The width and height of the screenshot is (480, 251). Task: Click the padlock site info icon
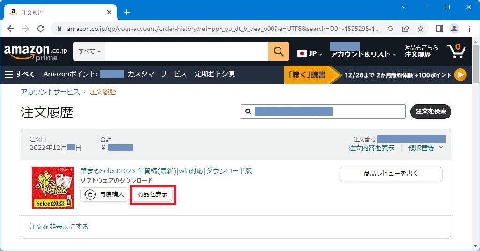coord(59,29)
